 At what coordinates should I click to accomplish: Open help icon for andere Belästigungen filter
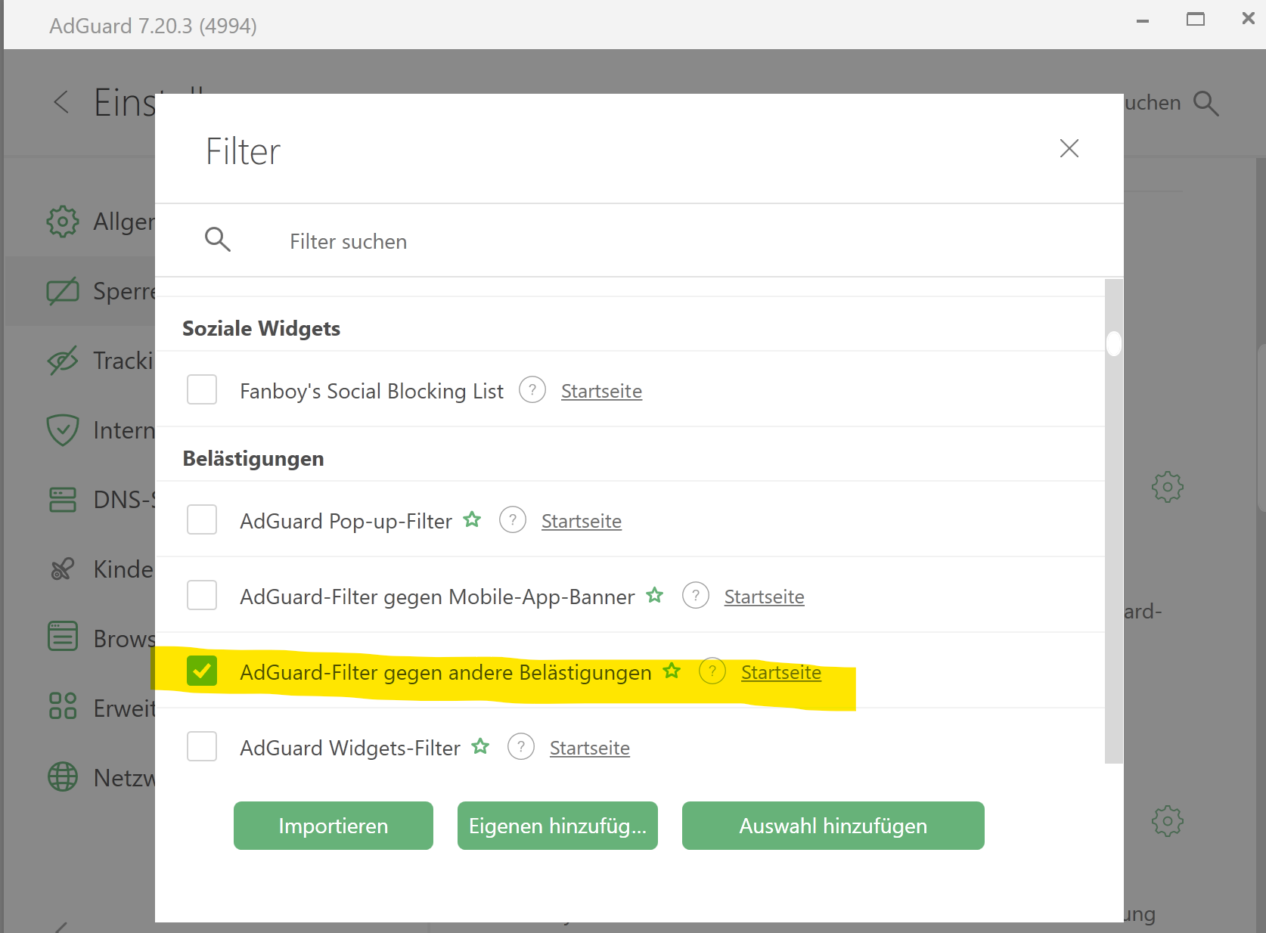[712, 671]
